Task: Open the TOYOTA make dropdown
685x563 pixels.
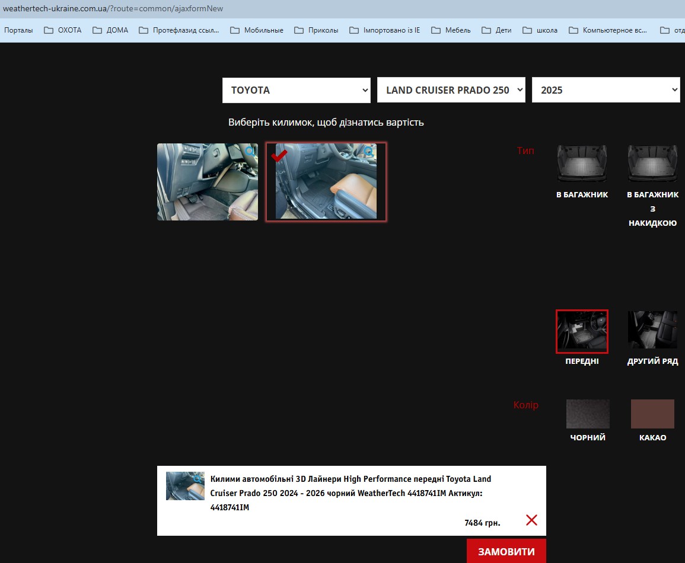Action: click(297, 90)
